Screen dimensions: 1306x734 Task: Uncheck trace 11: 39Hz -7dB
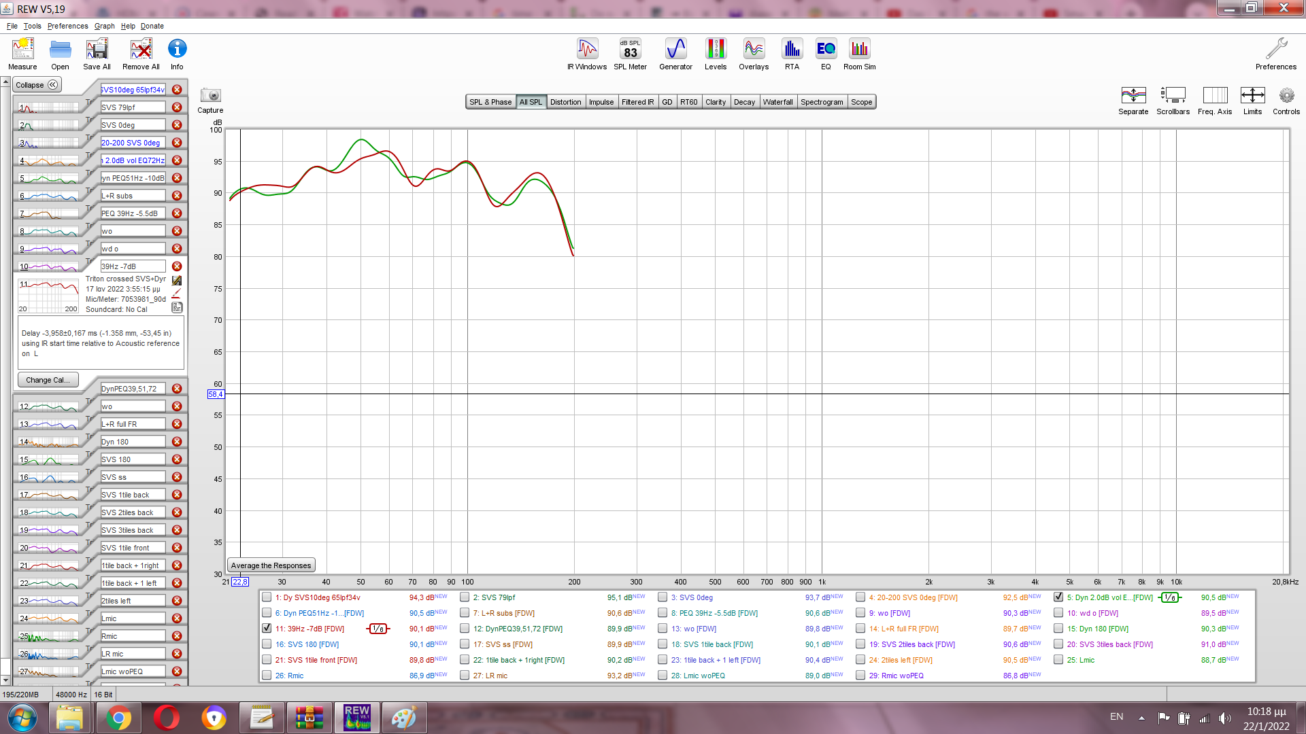(x=267, y=629)
